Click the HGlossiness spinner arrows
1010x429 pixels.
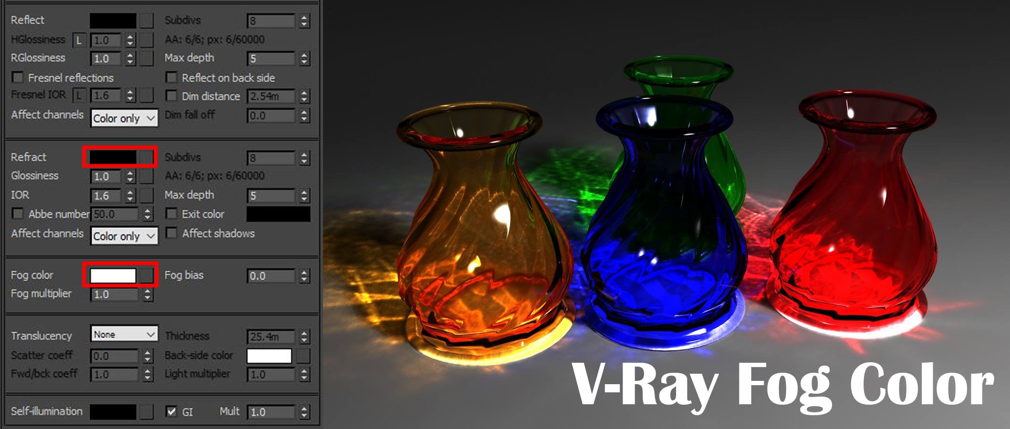tap(130, 41)
